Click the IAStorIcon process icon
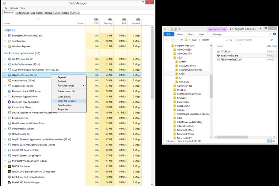The width and height of the screenshot is (279, 186). (x=9, y=134)
